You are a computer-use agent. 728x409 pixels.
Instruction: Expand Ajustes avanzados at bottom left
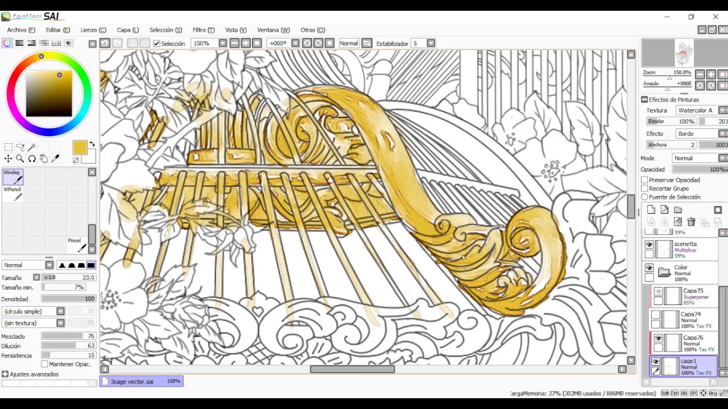point(5,374)
